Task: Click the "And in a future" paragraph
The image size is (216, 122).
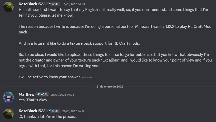Action: pos(79,43)
